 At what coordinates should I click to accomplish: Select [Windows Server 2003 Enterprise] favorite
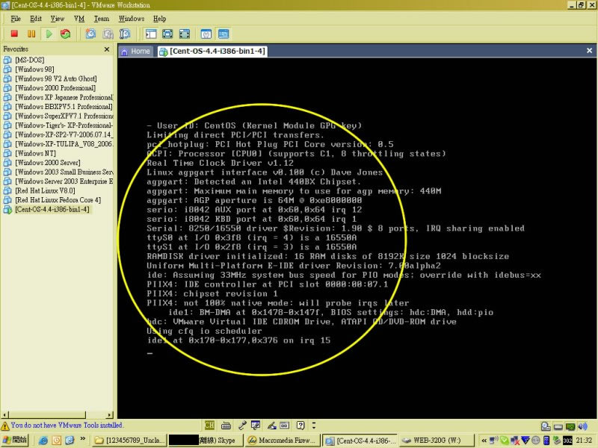coord(58,181)
